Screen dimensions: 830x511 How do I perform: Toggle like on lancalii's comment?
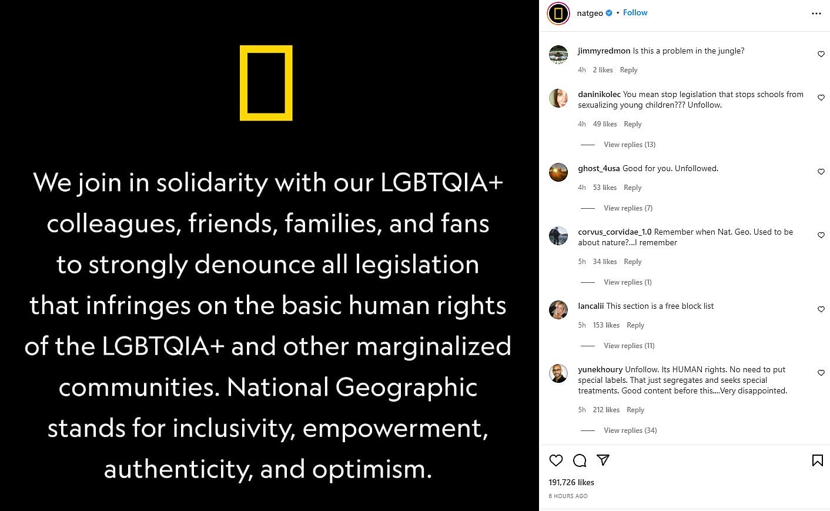click(821, 309)
